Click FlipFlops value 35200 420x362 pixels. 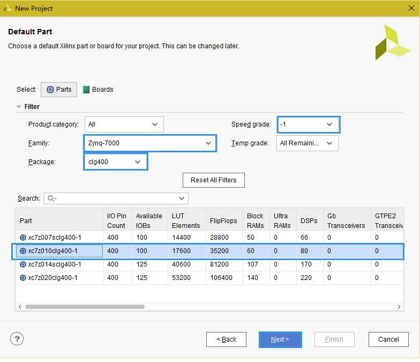[x=220, y=251]
